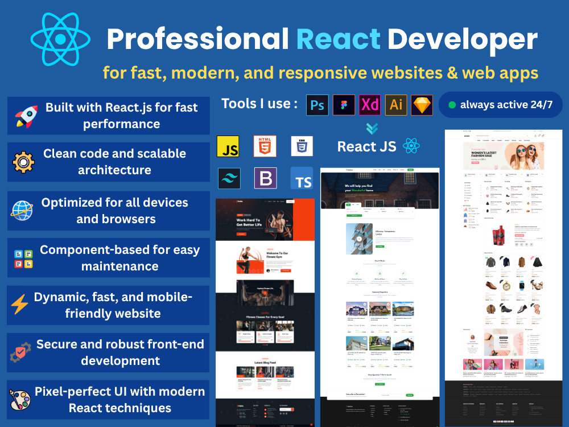Screen dimensions: 569x427
Task: Click the Adobe Xd icon
Action: [370, 105]
